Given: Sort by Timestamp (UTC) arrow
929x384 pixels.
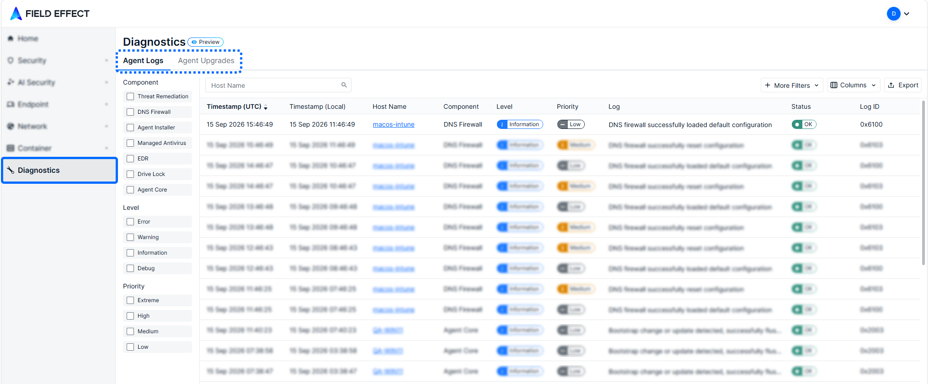Looking at the screenshot, I should point(266,107).
